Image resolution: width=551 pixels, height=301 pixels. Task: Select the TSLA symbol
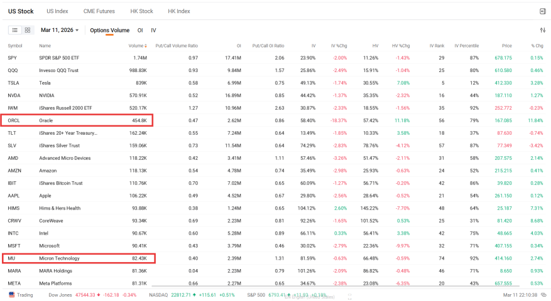(13, 83)
